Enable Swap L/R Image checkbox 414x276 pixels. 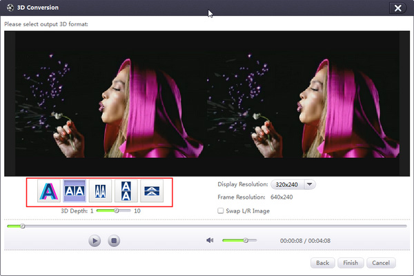(220, 210)
